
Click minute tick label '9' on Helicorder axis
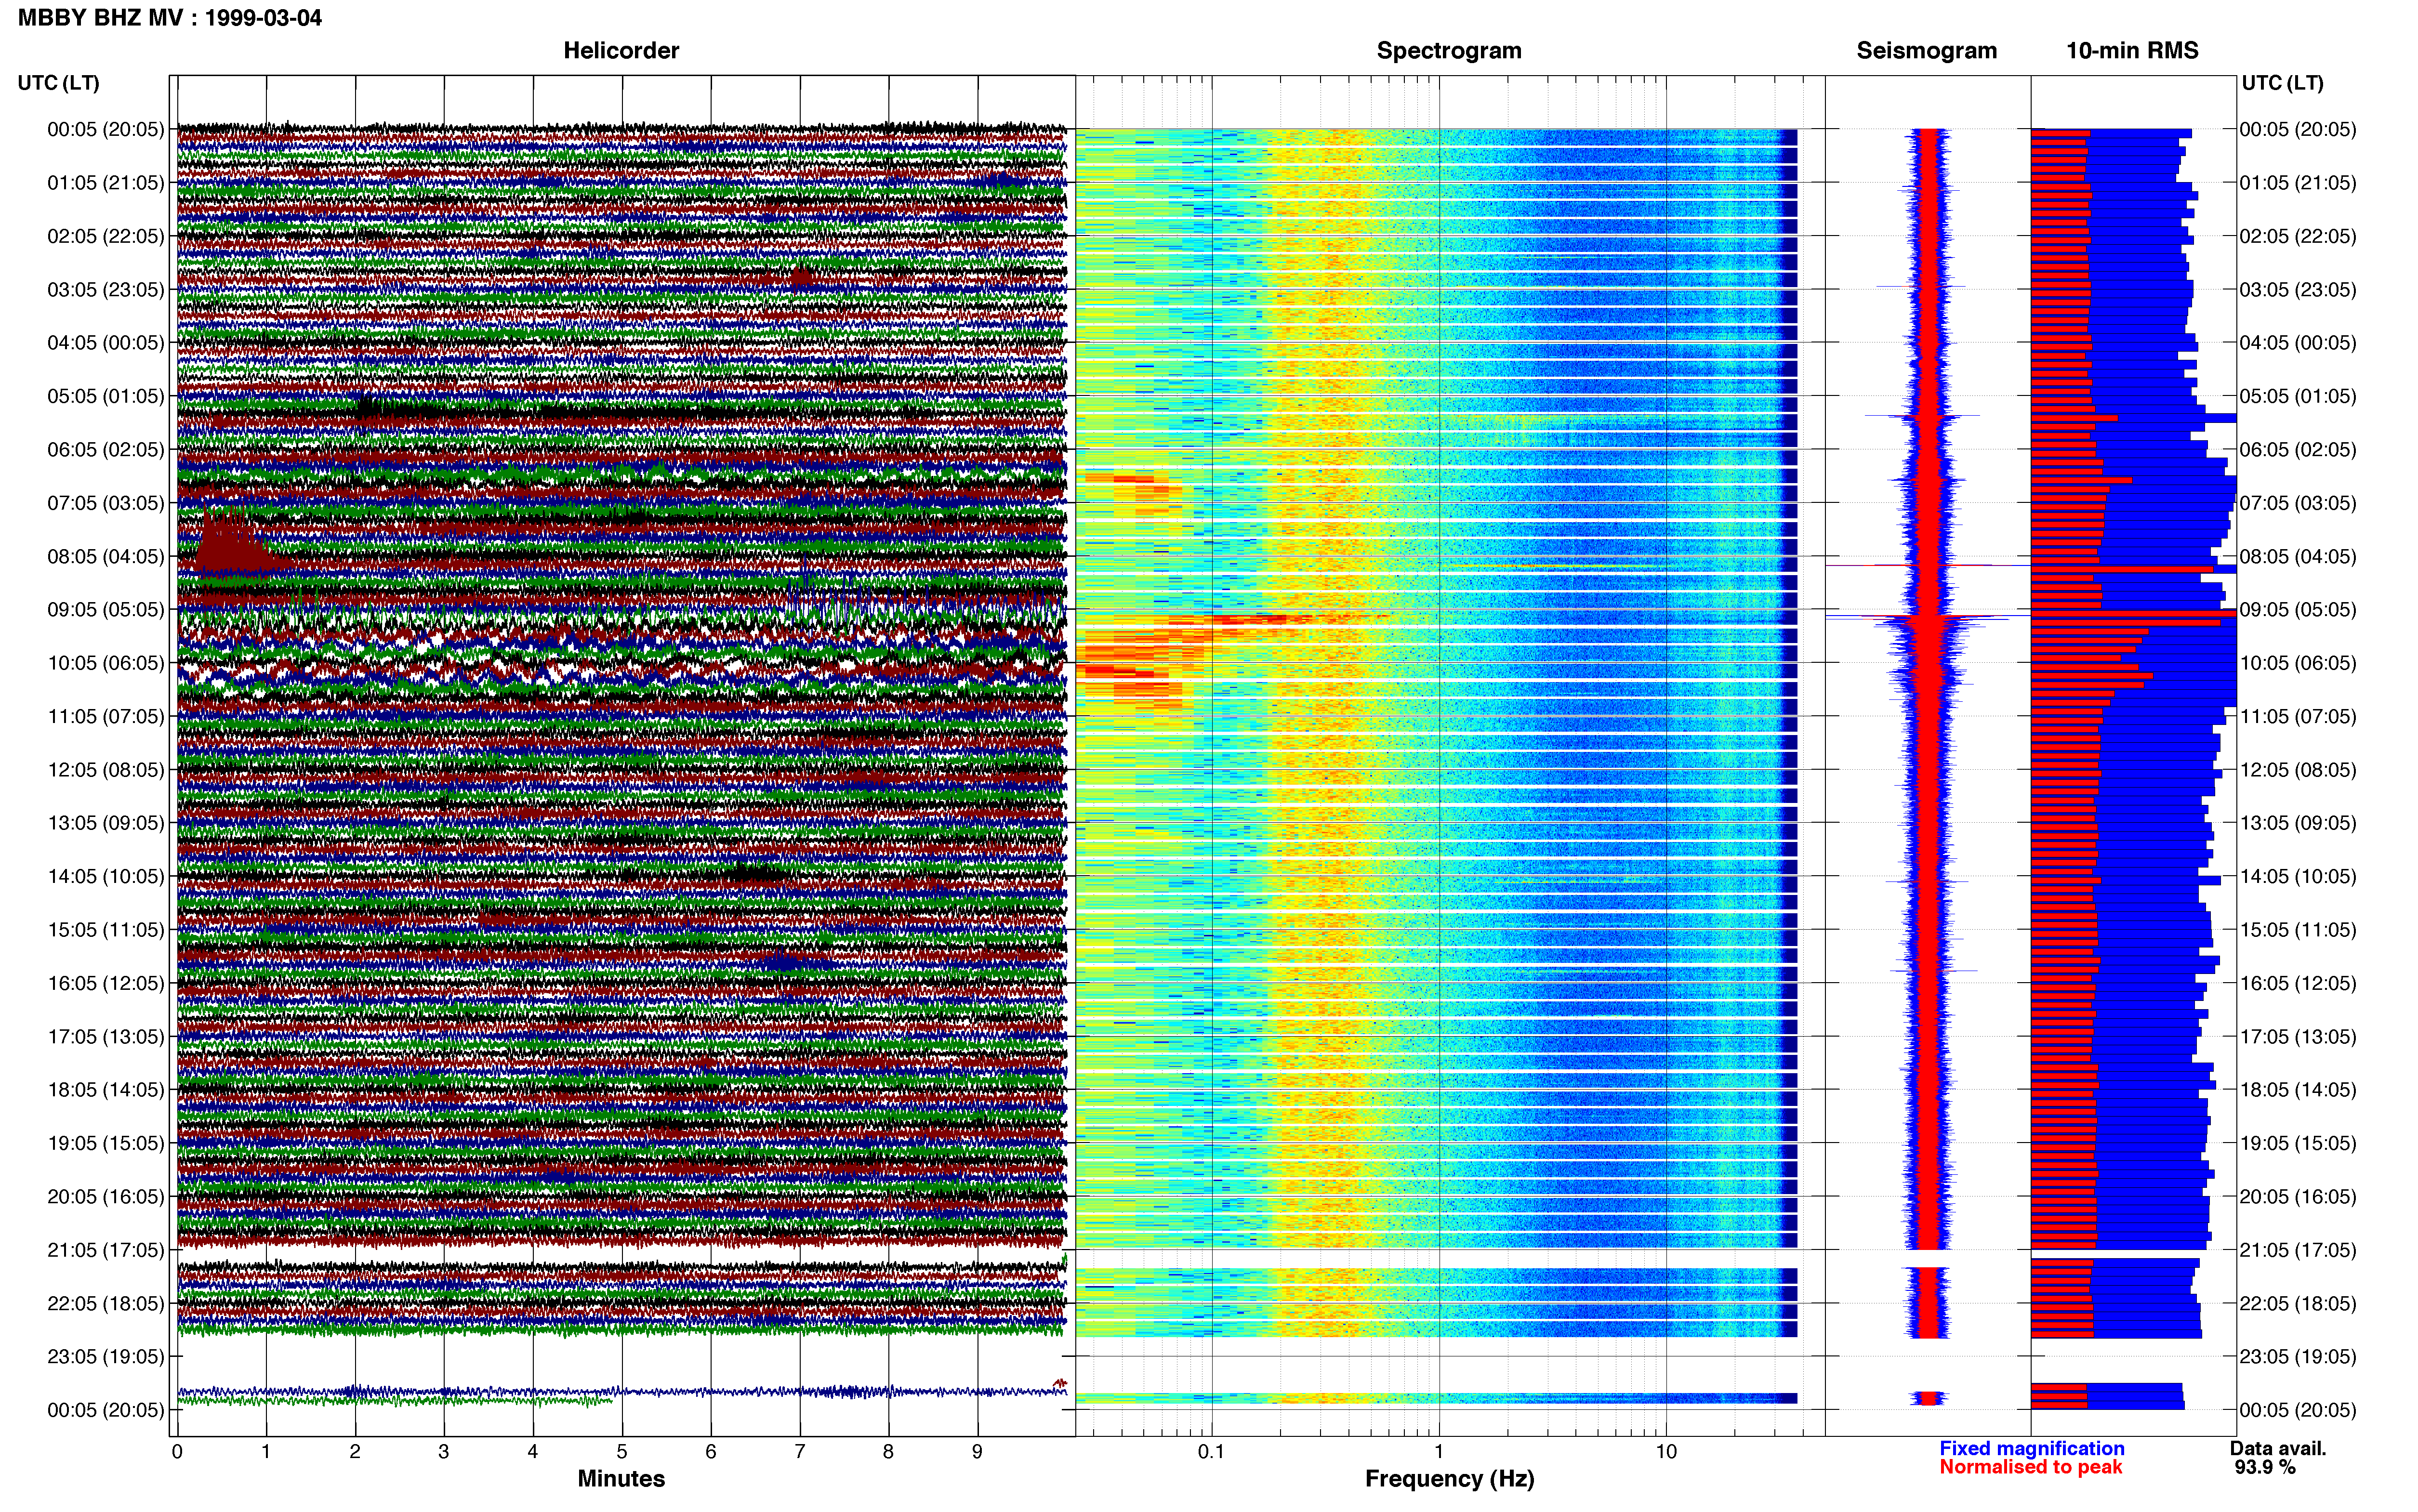coord(977,1452)
